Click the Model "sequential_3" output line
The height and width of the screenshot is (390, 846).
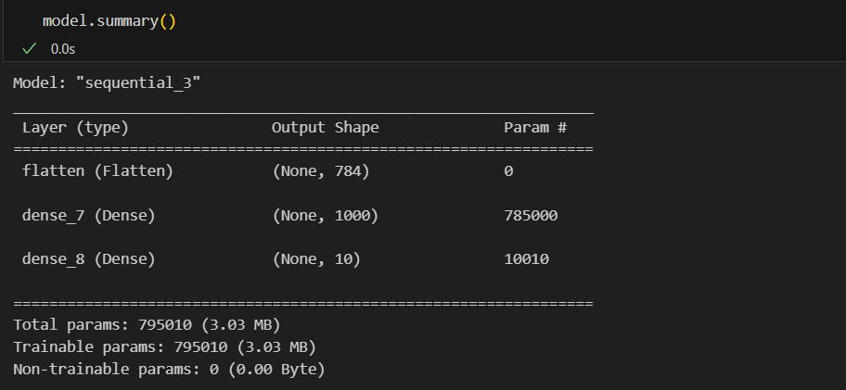coord(107,83)
